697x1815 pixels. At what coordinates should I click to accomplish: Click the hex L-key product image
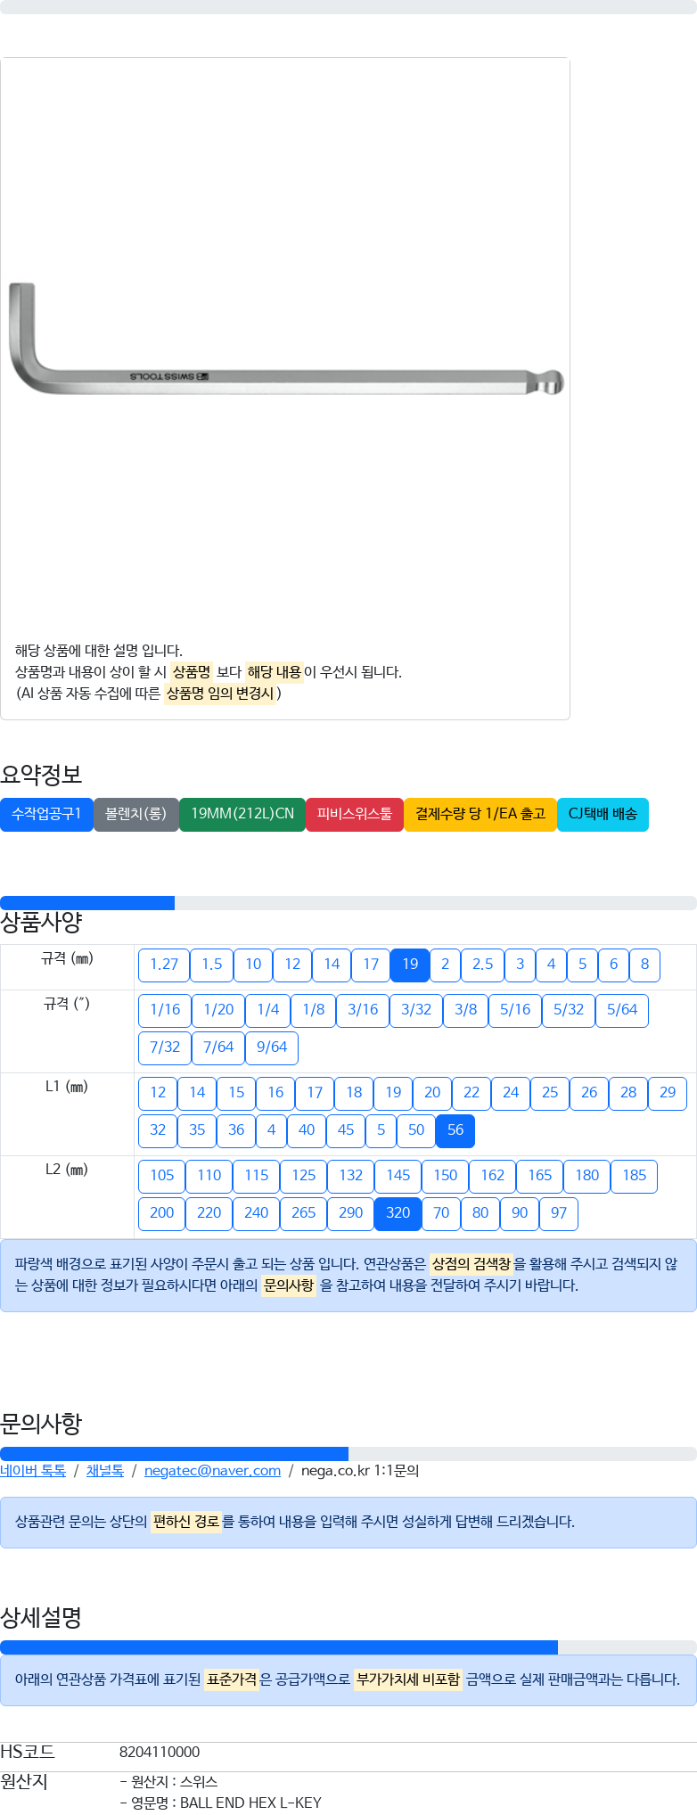pos(286,340)
